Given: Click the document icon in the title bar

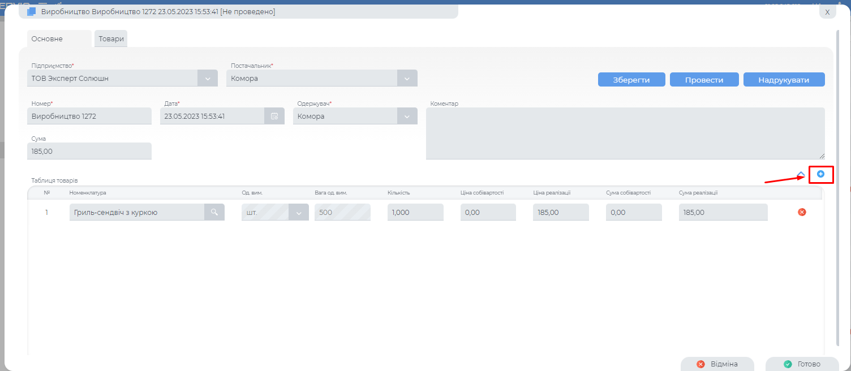Looking at the screenshot, I should pyautogui.click(x=32, y=11).
